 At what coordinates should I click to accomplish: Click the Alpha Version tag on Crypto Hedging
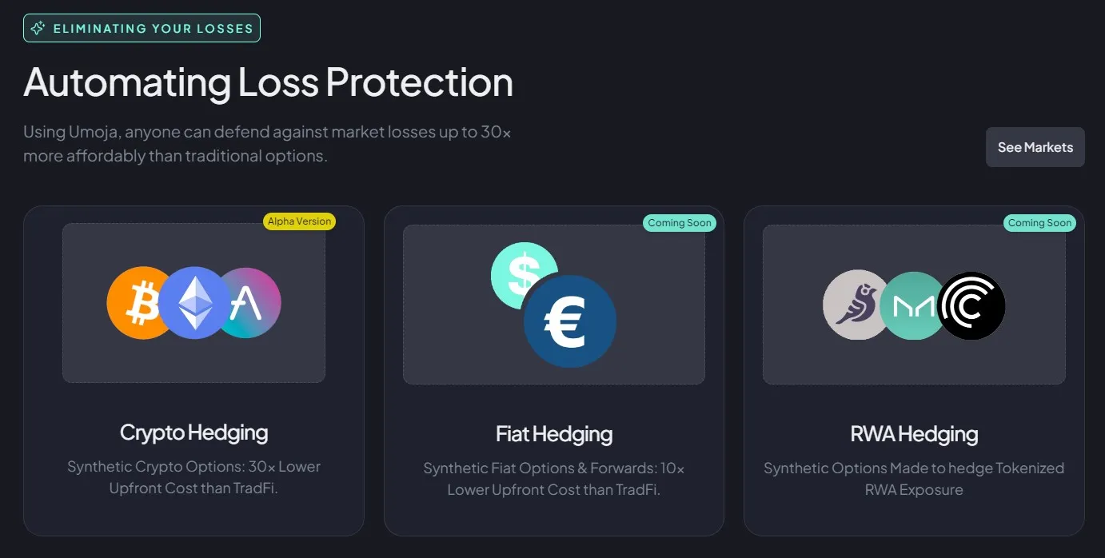[x=299, y=221]
